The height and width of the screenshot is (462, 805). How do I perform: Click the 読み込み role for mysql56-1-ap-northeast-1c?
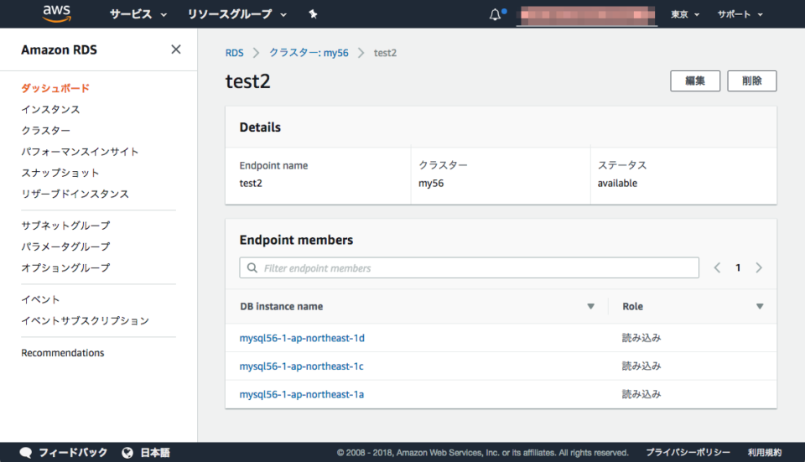pyautogui.click(x=641, y=366)
